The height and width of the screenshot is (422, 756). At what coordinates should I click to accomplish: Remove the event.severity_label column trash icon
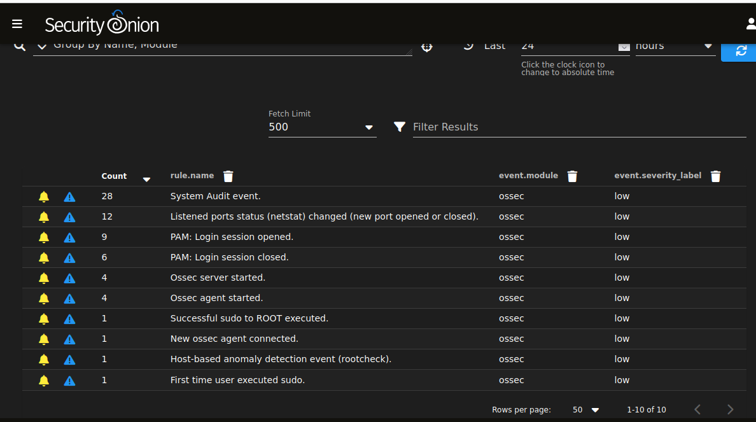pos(715,176)
